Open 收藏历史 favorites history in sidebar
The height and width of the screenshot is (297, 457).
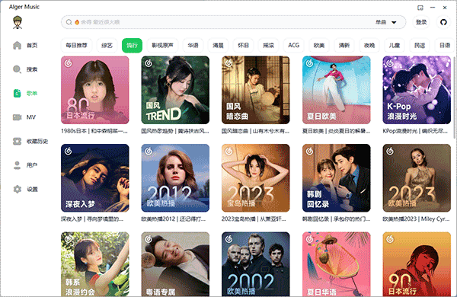pyautogui.click(x=30, y=142)
